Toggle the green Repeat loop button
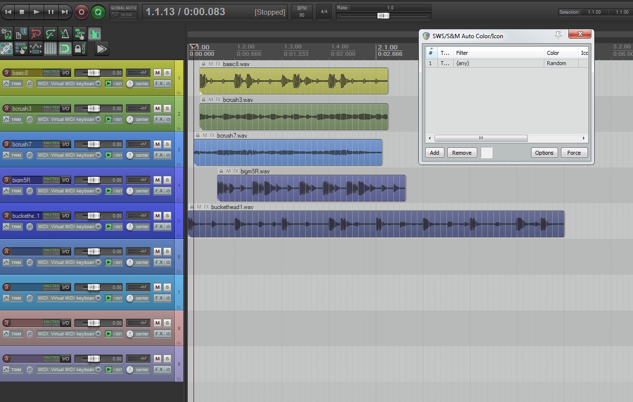This screenshot has width=633, height=402. pos(98,12)
